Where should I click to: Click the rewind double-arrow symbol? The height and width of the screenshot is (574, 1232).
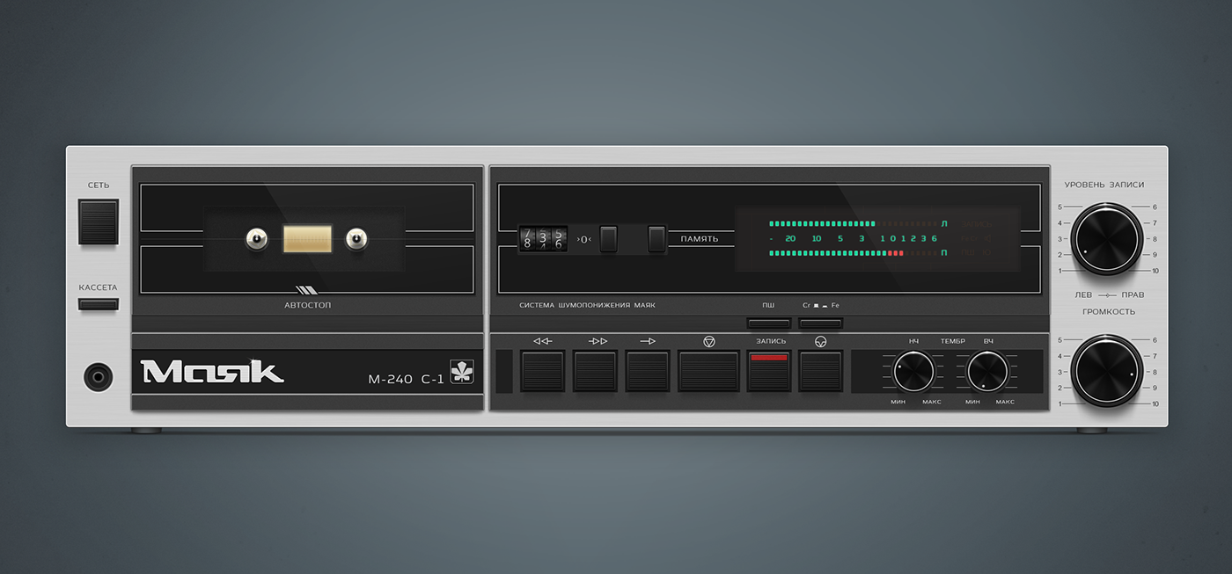(x=543, y=341)
